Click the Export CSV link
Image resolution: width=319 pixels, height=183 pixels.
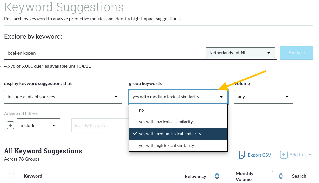(x=259, y=155)
